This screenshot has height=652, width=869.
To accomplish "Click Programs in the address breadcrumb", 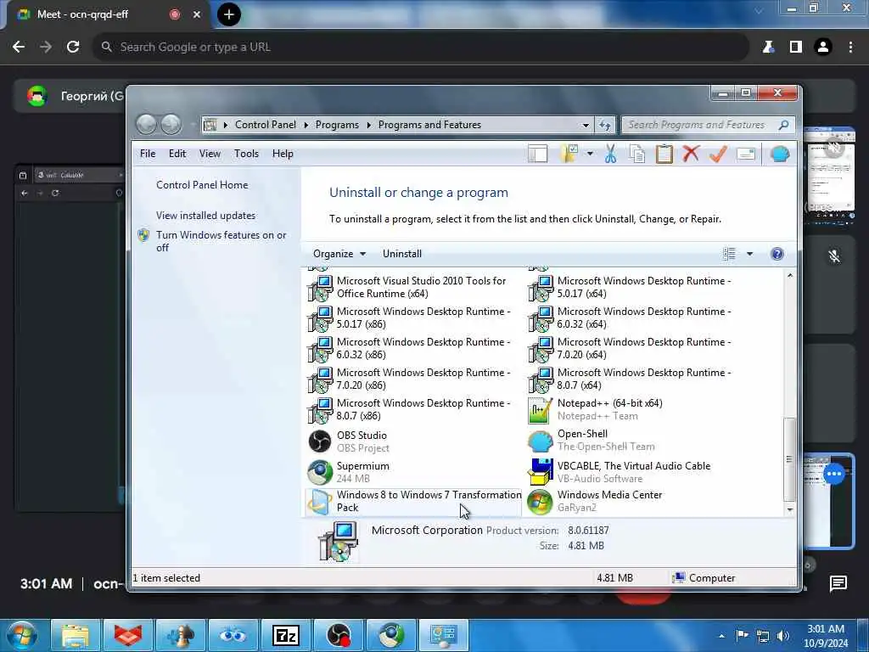I will pyautogui.click(x=337, y=125).
